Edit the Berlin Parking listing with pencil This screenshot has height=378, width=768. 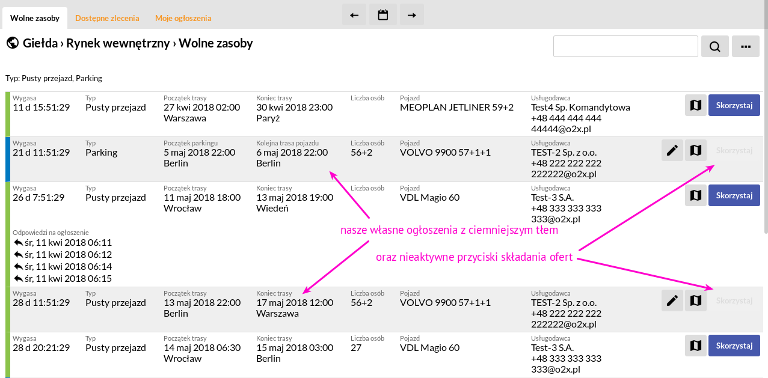click(x=672, y=150)
